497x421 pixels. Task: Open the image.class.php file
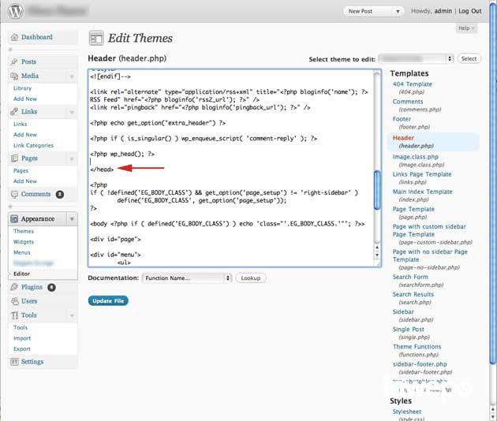point(415,157)
